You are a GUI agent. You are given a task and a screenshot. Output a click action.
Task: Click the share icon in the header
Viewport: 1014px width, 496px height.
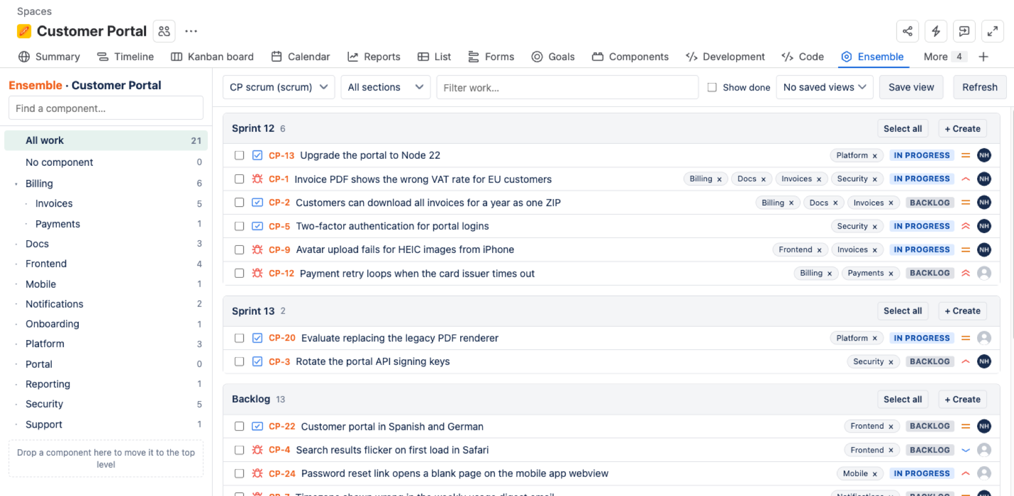click(908, 31)
